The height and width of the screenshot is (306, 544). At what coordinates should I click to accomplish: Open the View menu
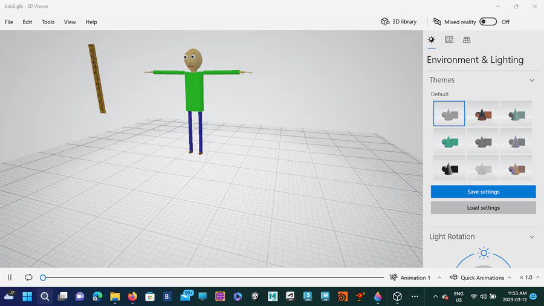click(70, 22)
